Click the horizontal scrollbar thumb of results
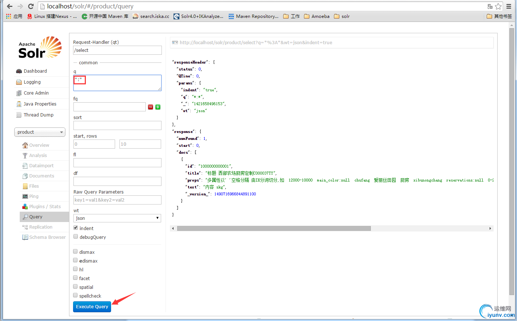The height and width of the screenshot is (321, 517). click(x=274, y=228)
